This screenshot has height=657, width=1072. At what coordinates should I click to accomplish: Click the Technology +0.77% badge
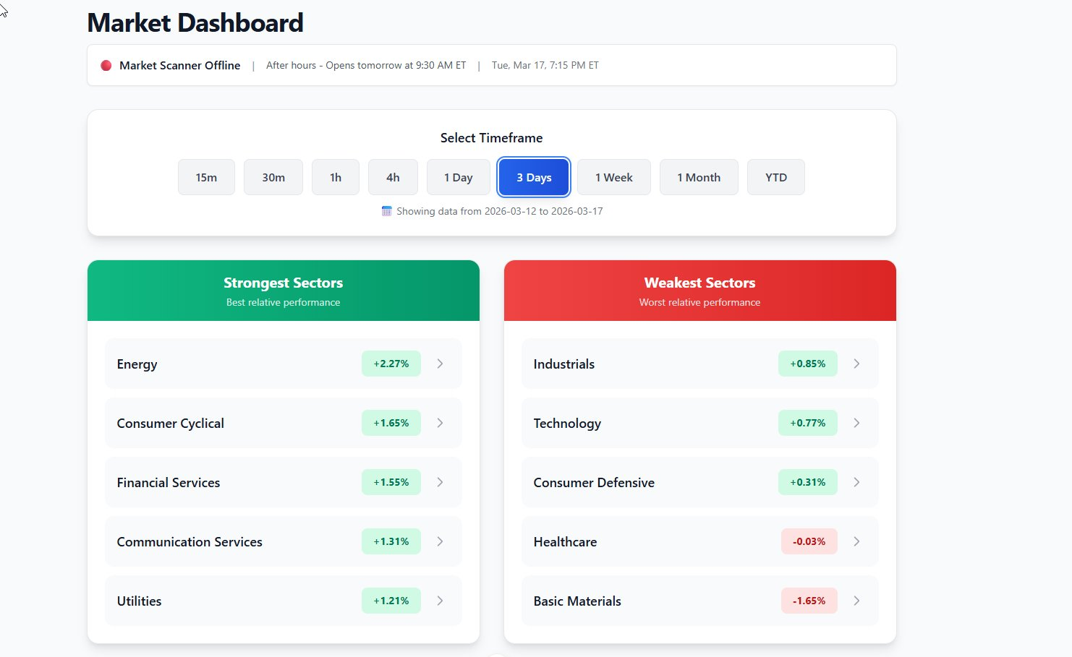pos(808,423)
